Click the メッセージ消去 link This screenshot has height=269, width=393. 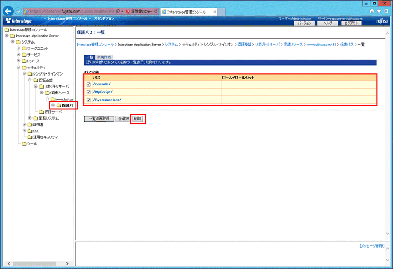372,246
